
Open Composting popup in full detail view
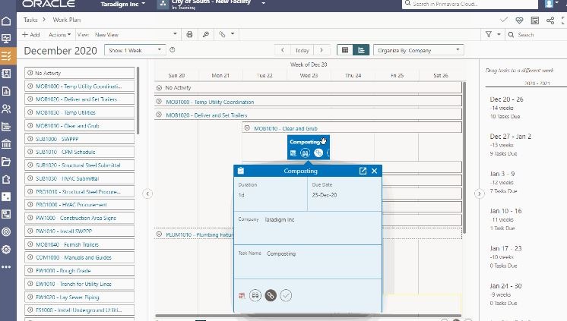point(363,171)
